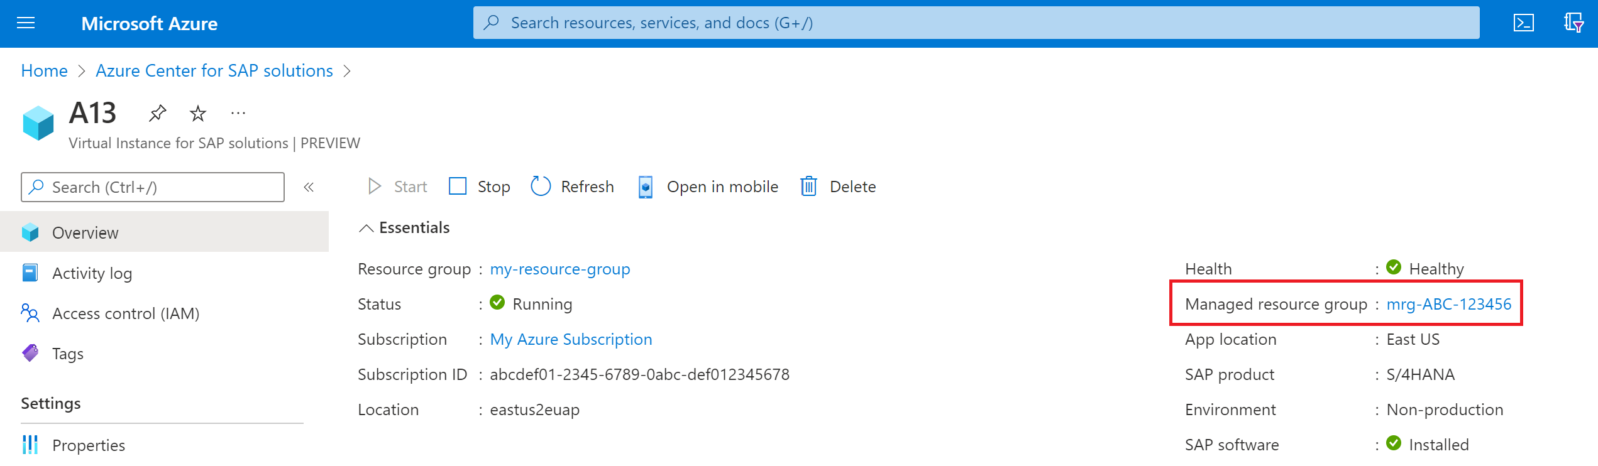Refresh the overview page
The image size is (1598, 466).
[x=572, y=187]
